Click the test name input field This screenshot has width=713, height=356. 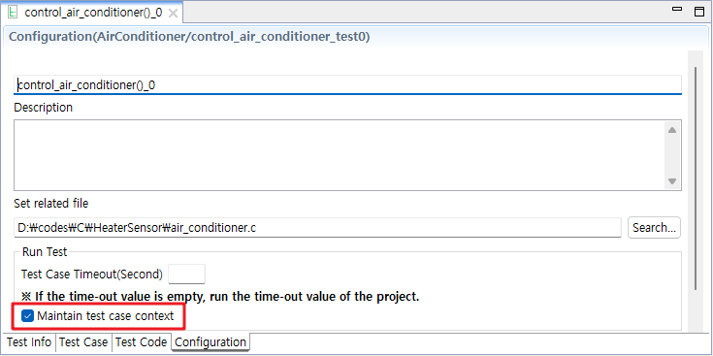coord(348,84)
